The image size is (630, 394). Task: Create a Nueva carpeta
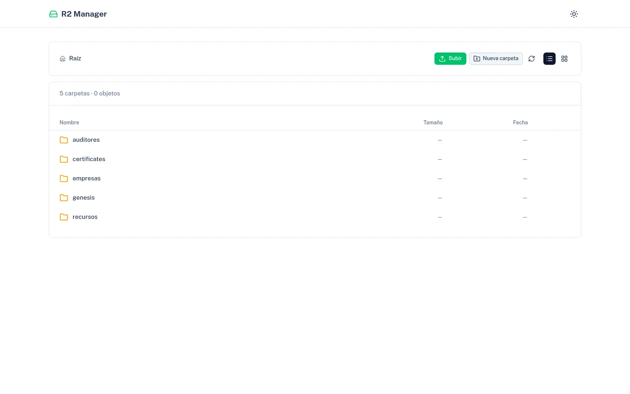click(x=496, y=59)
